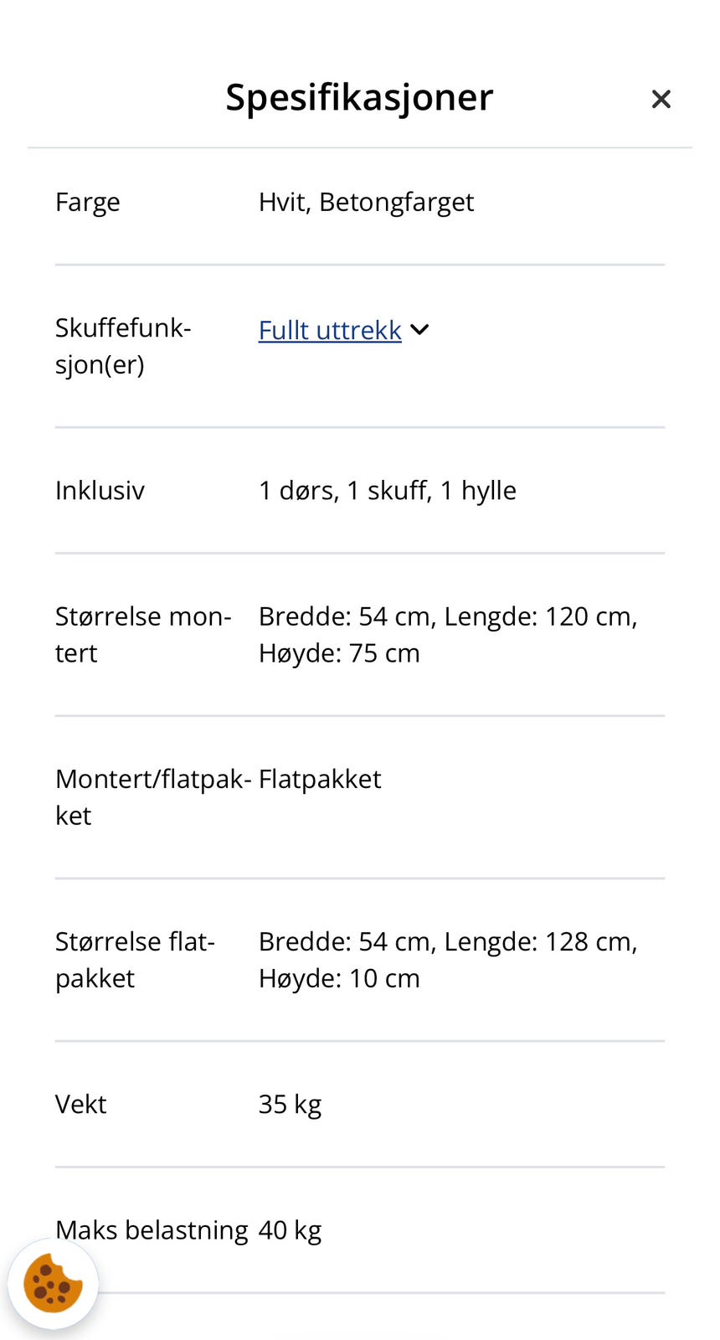Select the Farge label

click(x=88, y=202)
